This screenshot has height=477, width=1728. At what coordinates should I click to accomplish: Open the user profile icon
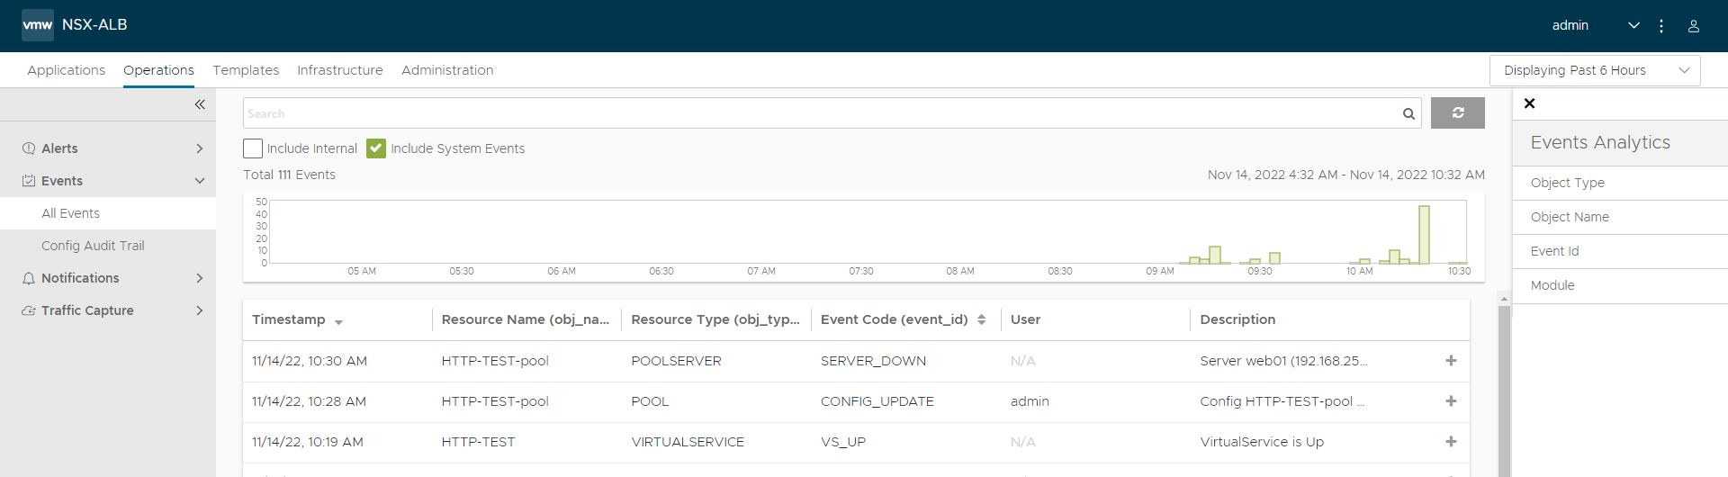1693,26
